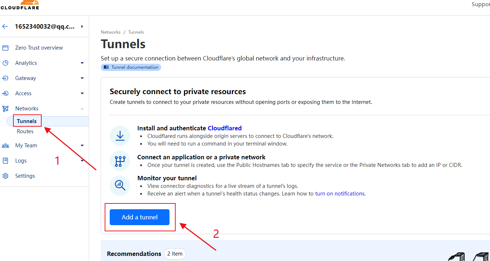Open Zero Trust overview

(x=39, y=48)
